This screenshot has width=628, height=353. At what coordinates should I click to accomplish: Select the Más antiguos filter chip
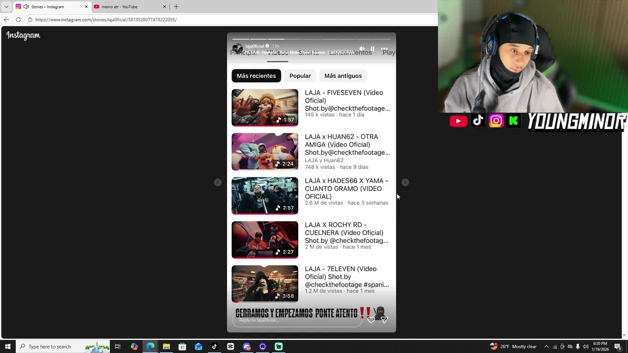pyautogui.click(x=343, y=76)
